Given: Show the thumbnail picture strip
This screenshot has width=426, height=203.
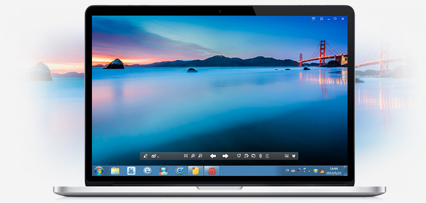Looking at the screenshot, I should [287, 156].
